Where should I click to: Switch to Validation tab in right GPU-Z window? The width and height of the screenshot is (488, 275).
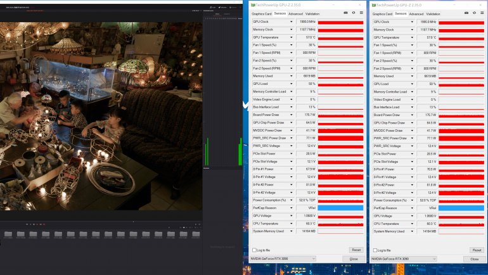point(433,13)
